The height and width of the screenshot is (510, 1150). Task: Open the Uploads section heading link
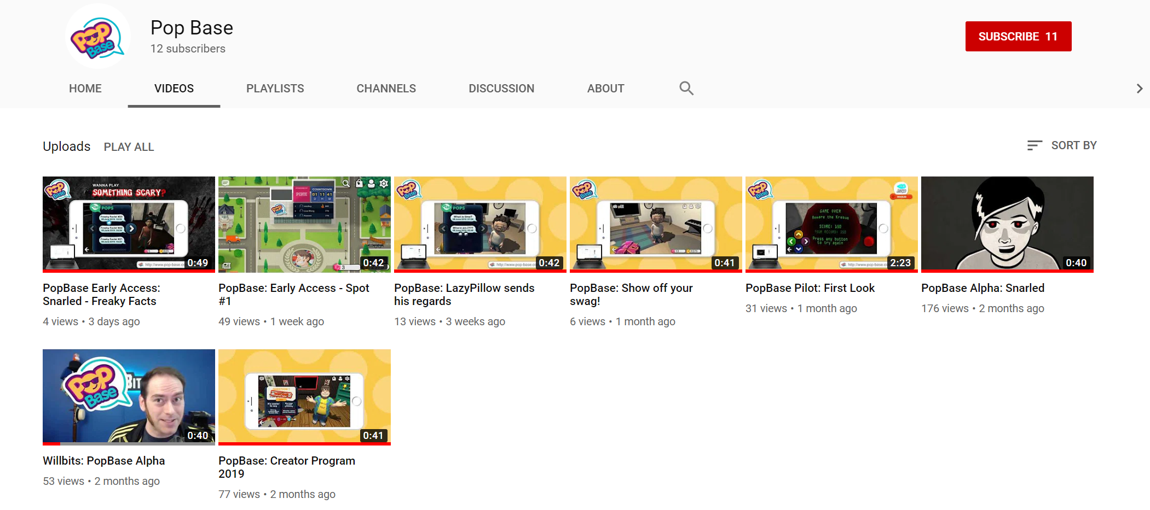coord(67,146)
